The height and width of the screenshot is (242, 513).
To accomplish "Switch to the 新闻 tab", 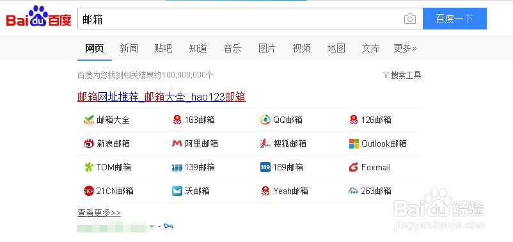I will [129, 49].
